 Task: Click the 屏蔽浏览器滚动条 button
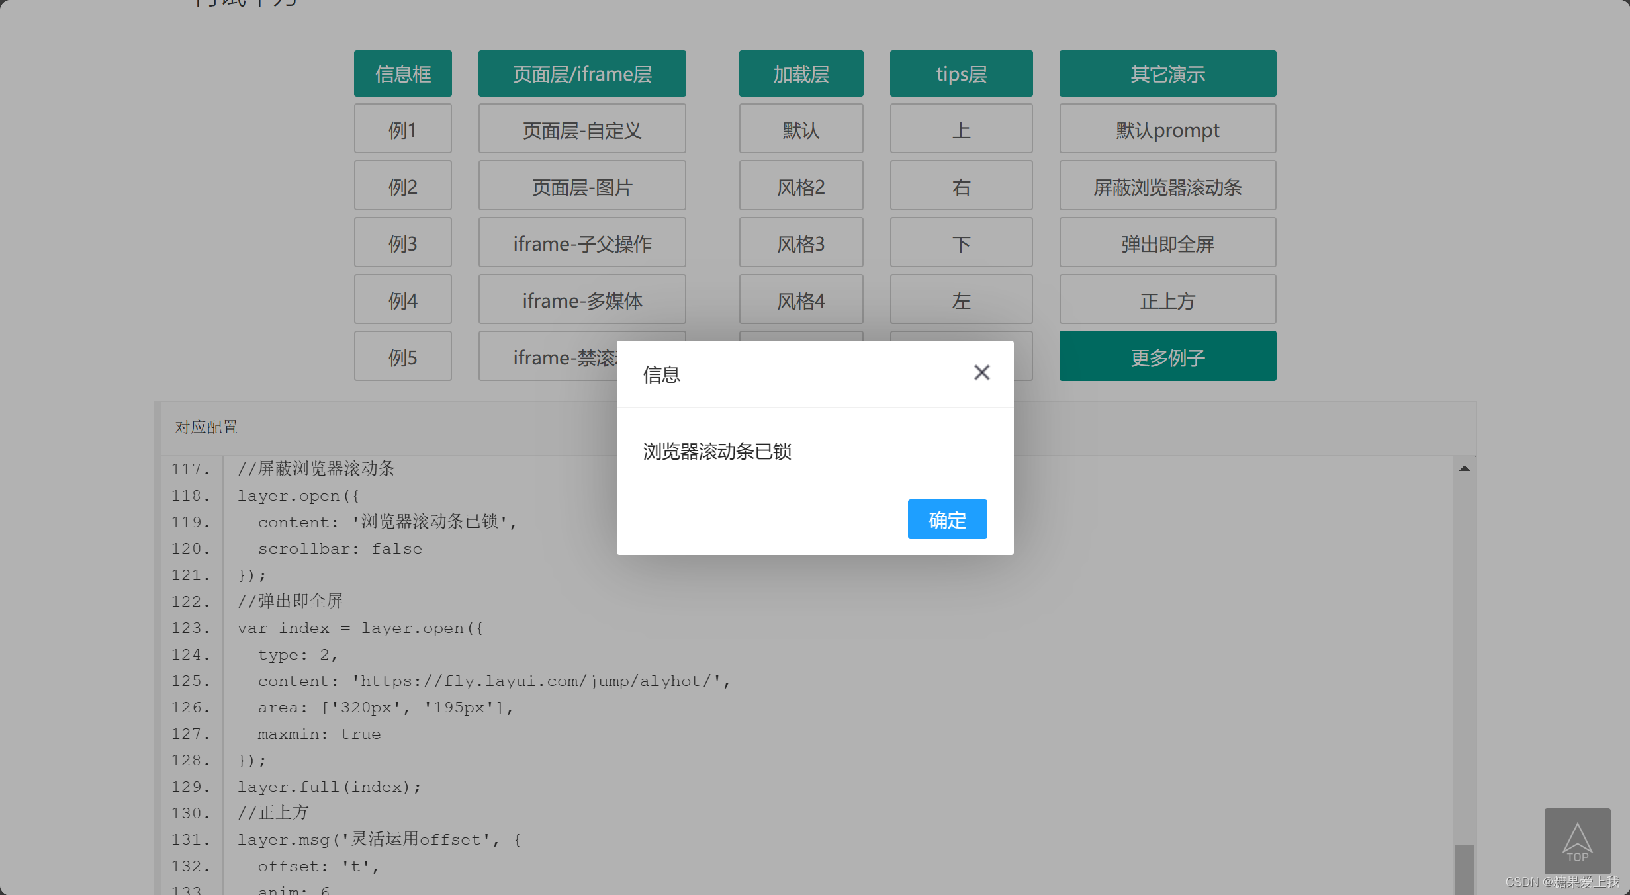[x=1167, y=186]
